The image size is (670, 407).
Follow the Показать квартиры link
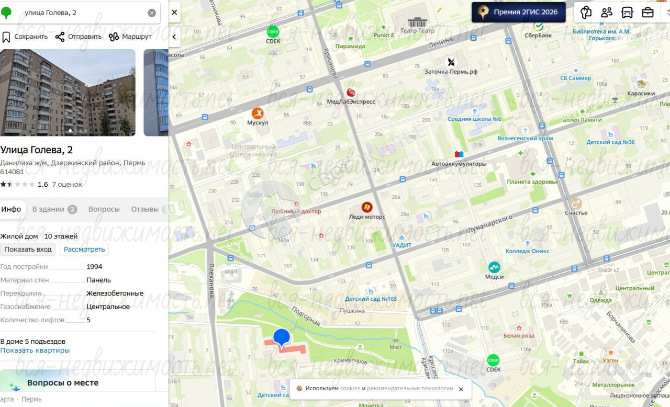[35, 351]
